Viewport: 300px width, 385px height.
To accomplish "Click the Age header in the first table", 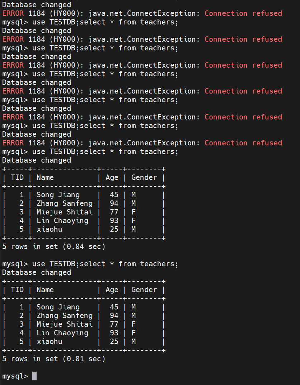I will tap(112, 177).
